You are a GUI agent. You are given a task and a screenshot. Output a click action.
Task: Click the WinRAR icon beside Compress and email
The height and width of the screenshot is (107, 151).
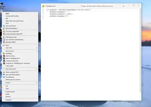pos(4,61)
